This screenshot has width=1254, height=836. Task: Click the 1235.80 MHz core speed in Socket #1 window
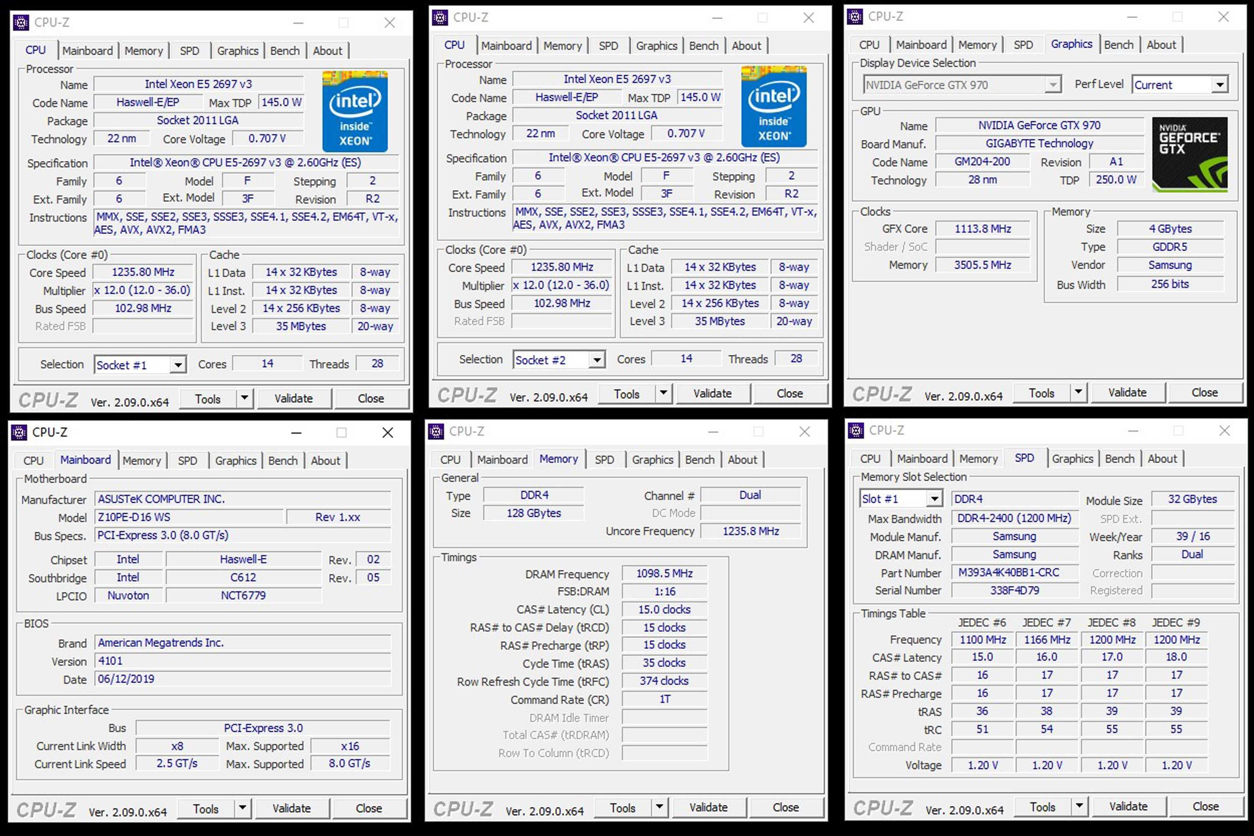coord(143,273)
